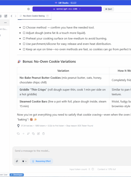
Task: Show thinking details via the lightbulb icon
Action: 18,126
